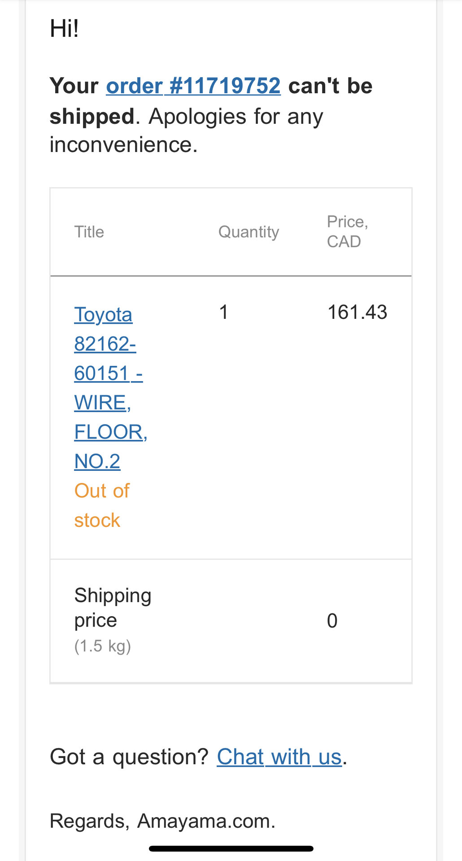
Task: Tap the Quantity column header
Action: pyautogui.click(x=248, y=232)
